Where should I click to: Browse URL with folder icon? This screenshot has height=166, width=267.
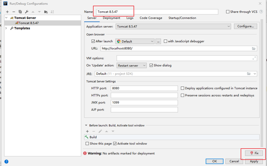click(254, 48)
